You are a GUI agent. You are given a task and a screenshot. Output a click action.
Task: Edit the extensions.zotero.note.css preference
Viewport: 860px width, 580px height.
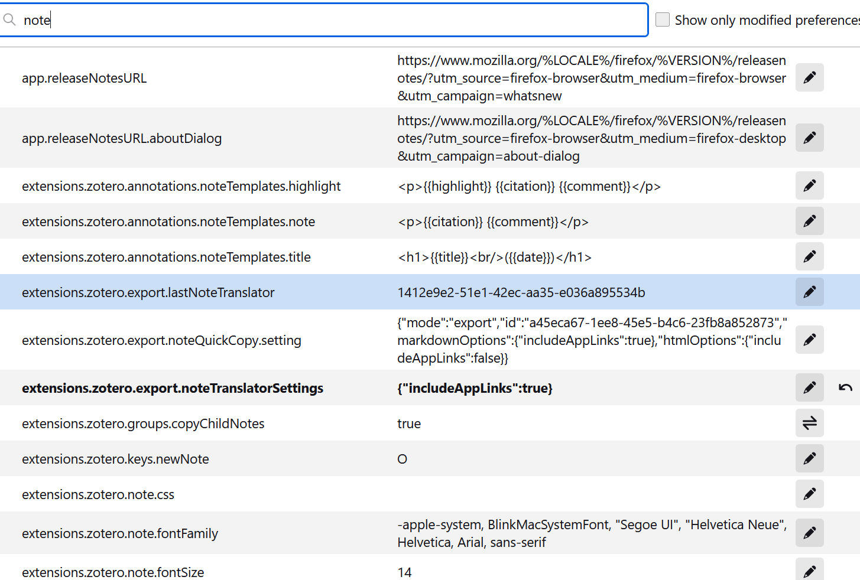point(809,494)
